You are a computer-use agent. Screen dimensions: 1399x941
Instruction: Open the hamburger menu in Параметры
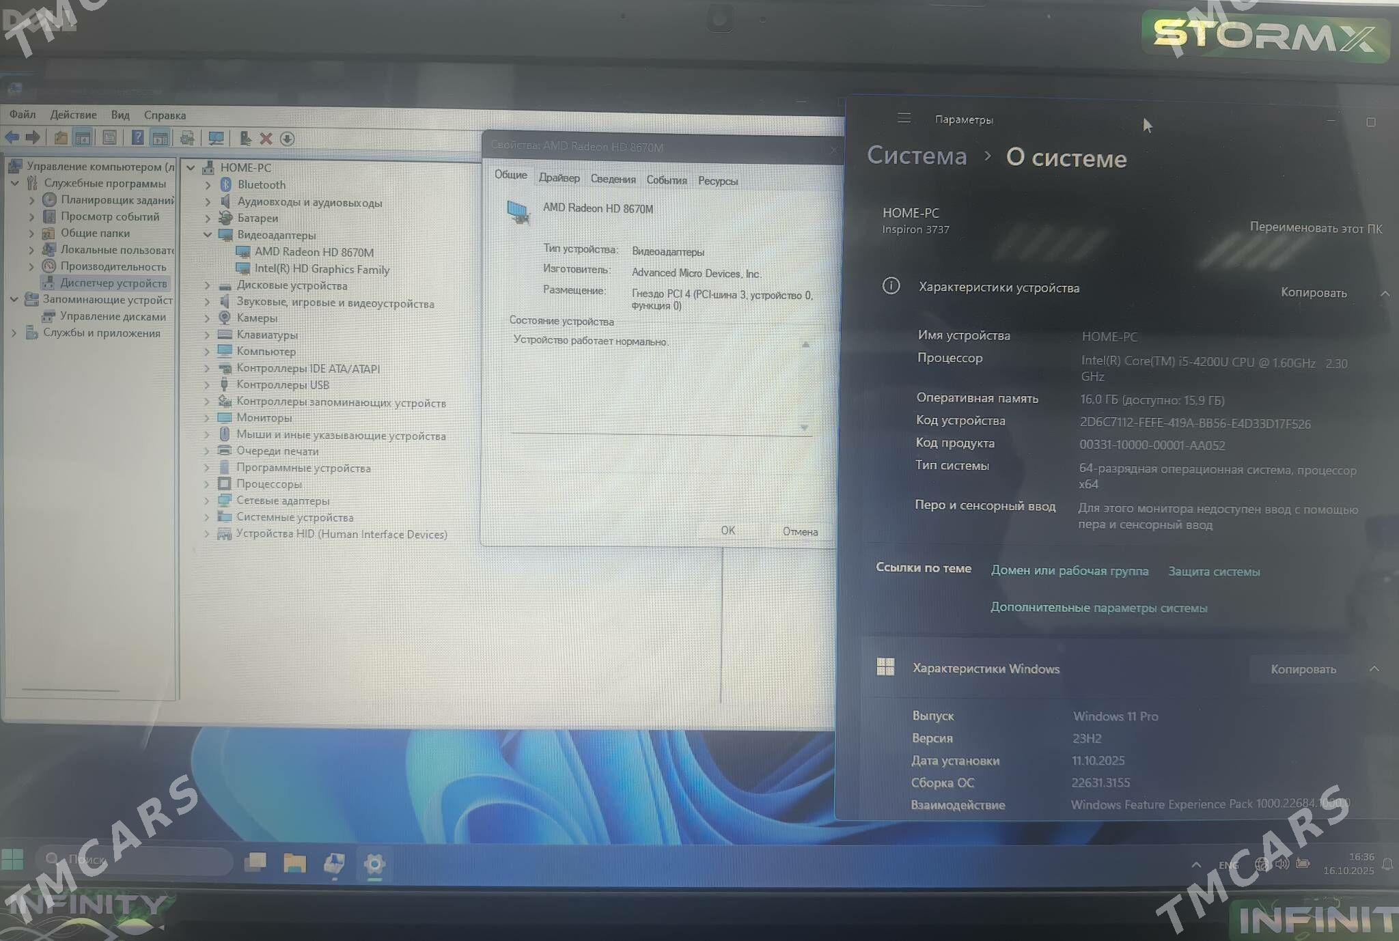click(x=904, y=118)
